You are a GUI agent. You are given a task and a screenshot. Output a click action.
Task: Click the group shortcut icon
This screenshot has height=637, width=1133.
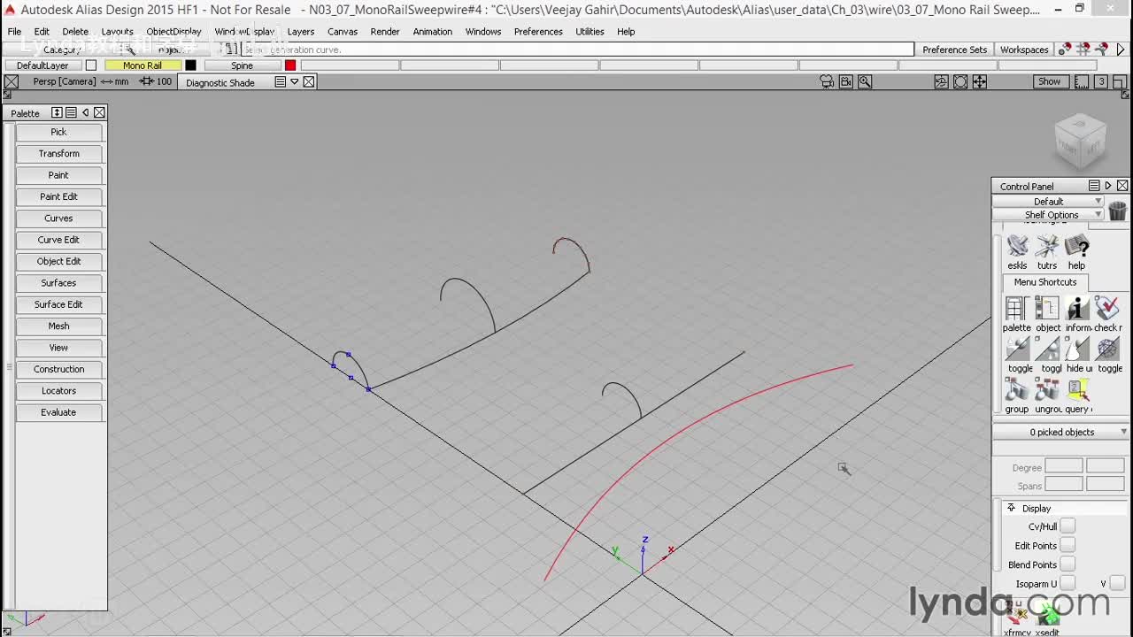click(x=1016, y=389)
